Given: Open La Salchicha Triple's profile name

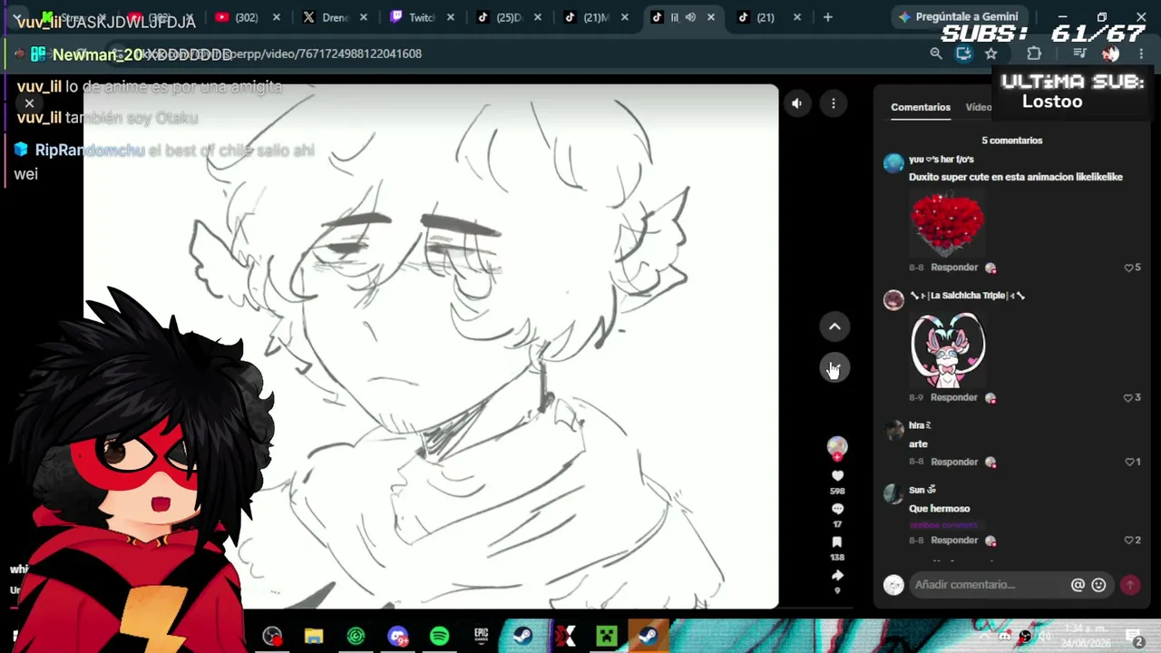Looking at the screenshot, I should click(967, 296).
